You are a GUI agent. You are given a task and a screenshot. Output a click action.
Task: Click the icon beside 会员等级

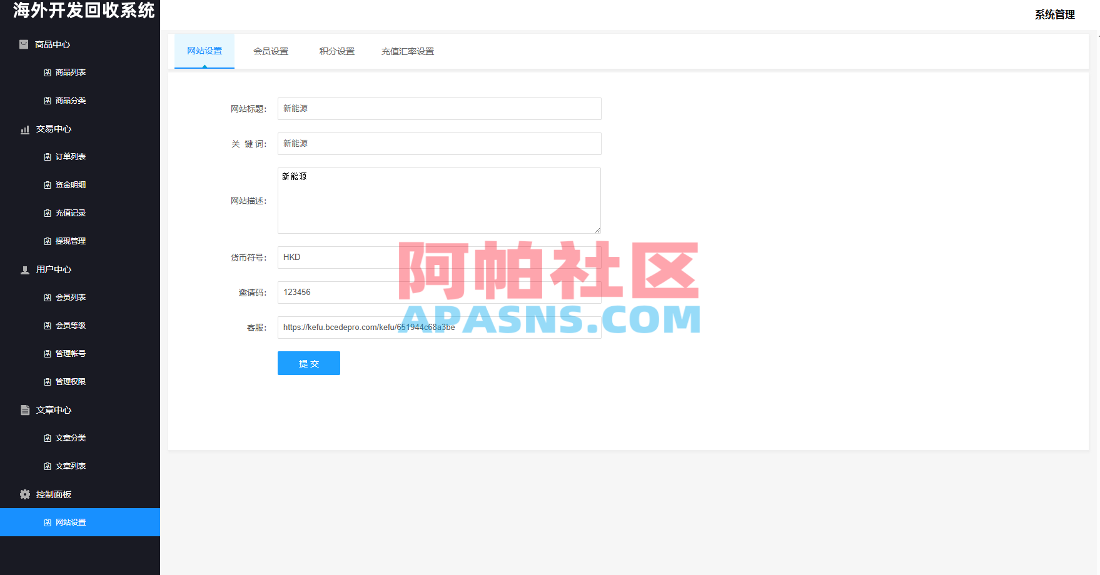48,326
